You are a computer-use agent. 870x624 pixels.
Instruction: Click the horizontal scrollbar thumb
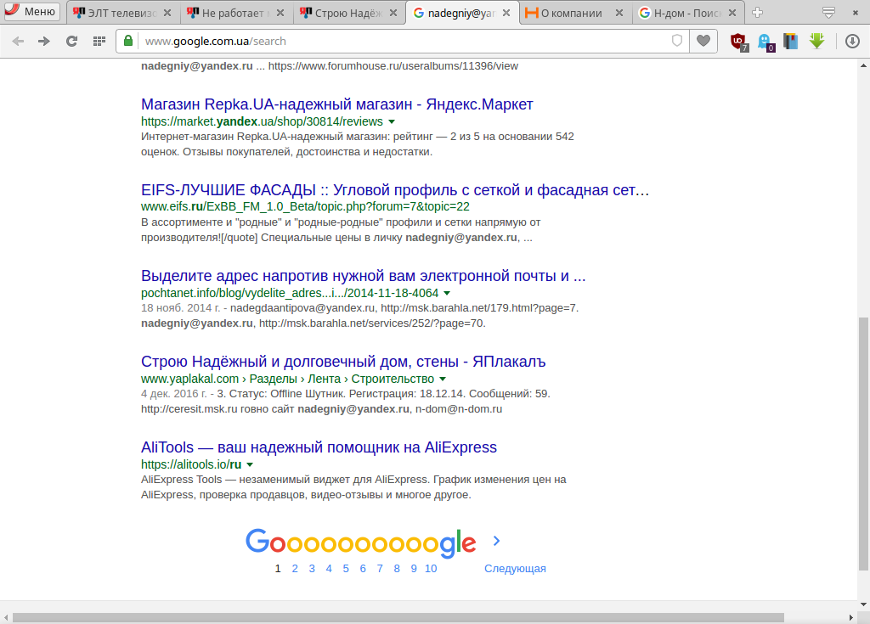(398, 617)
